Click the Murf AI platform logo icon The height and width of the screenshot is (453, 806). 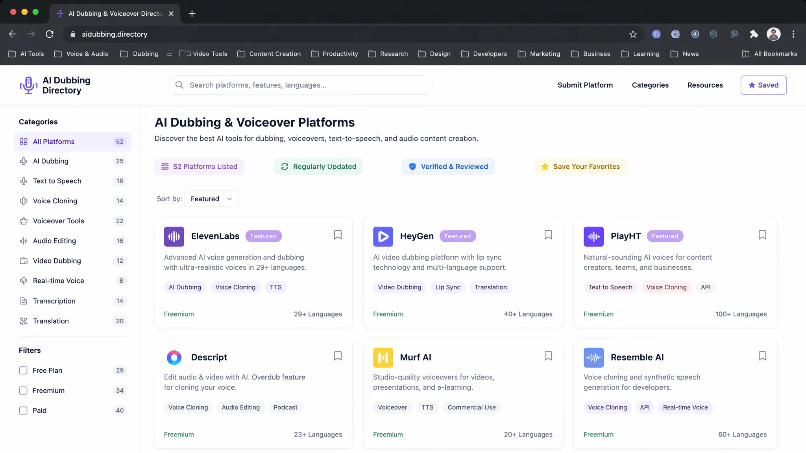click(383, 357)
